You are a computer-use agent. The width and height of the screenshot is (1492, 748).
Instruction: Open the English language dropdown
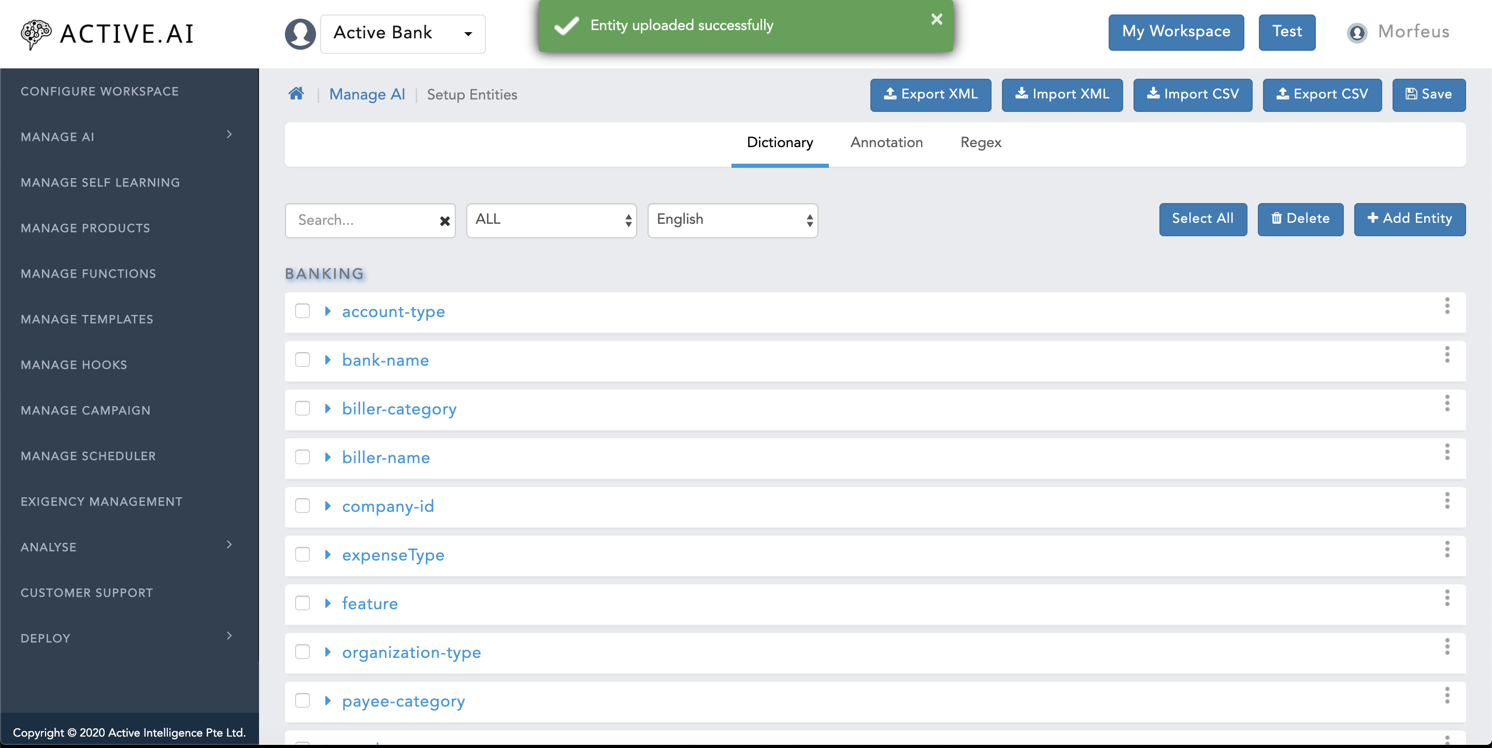[x=732, y=220]
